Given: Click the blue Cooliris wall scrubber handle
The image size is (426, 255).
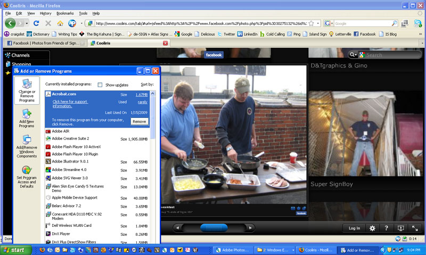Looking at the screenshot, I should 214,228.
